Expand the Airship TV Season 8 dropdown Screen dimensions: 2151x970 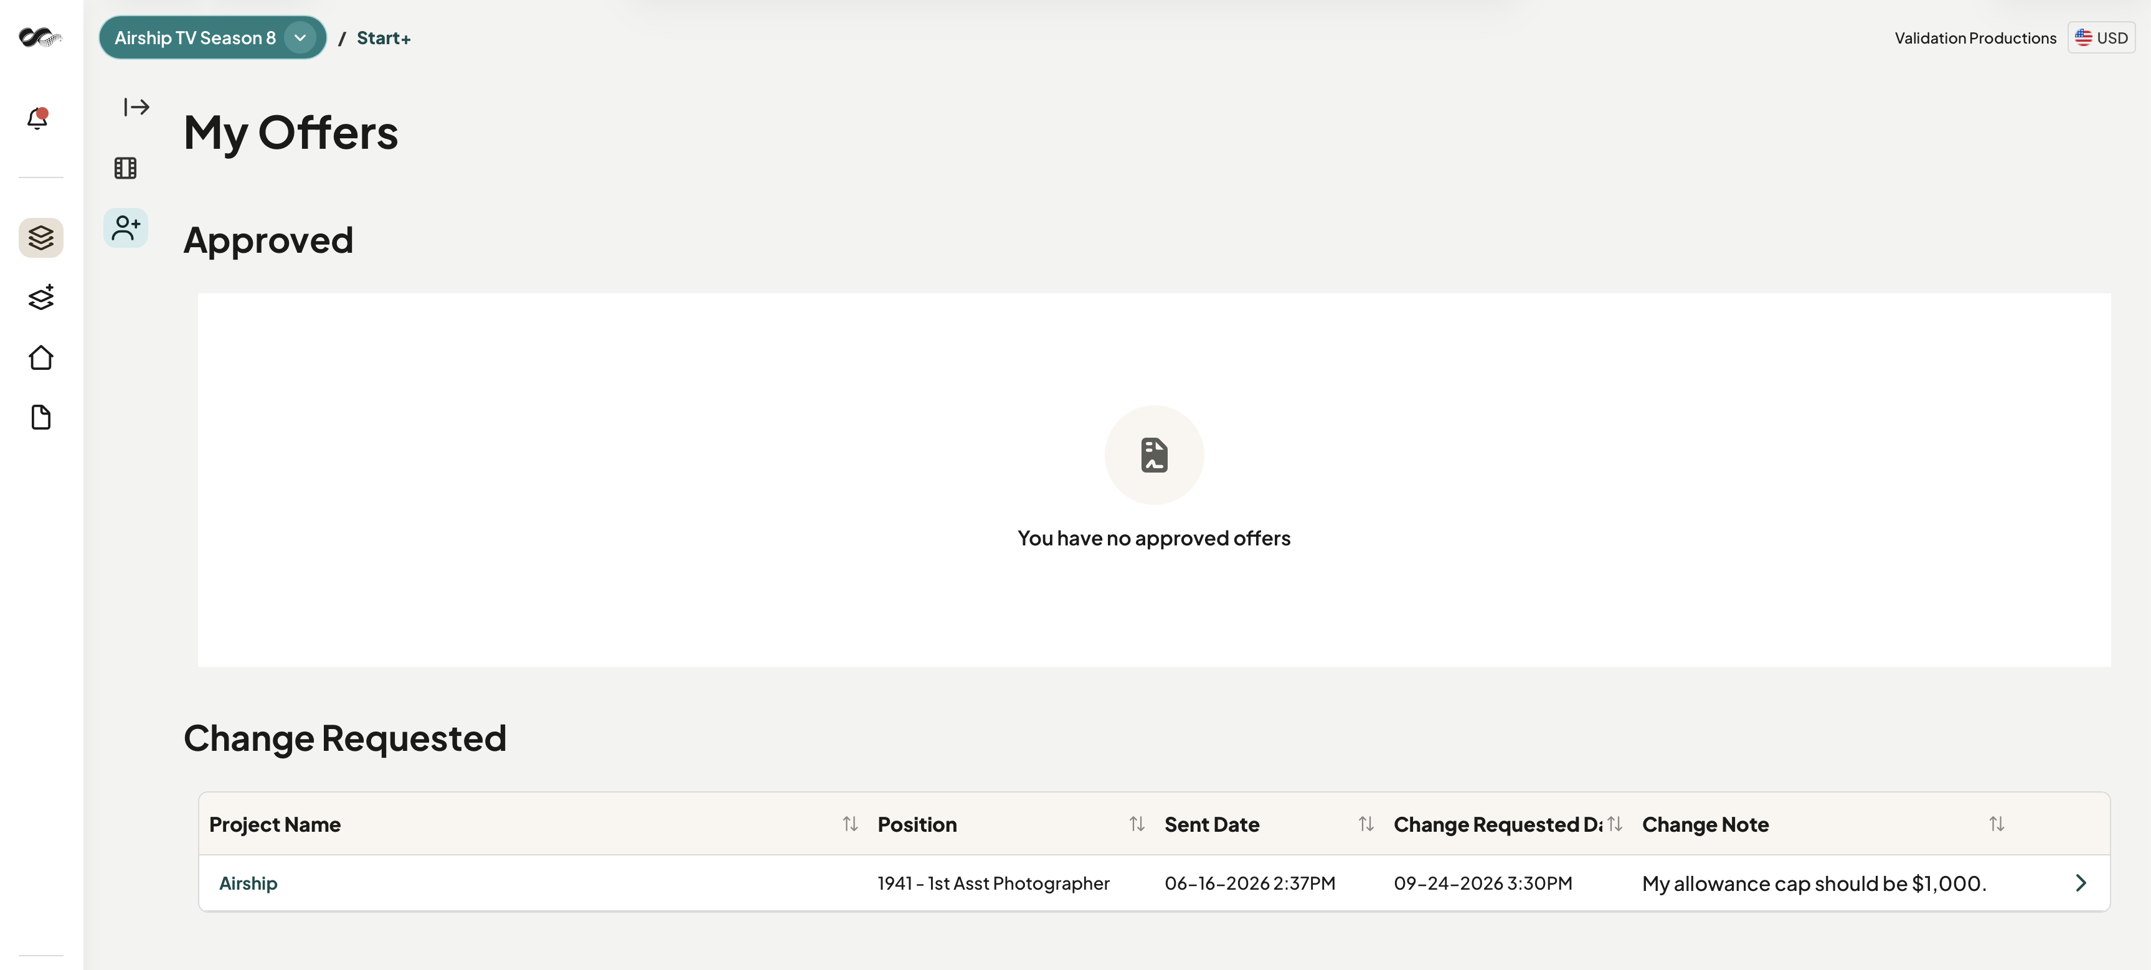[300, 37]
